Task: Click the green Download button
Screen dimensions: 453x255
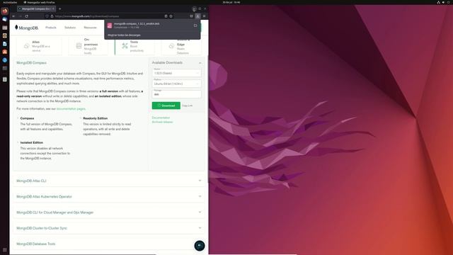Action: tap(166, 106)
